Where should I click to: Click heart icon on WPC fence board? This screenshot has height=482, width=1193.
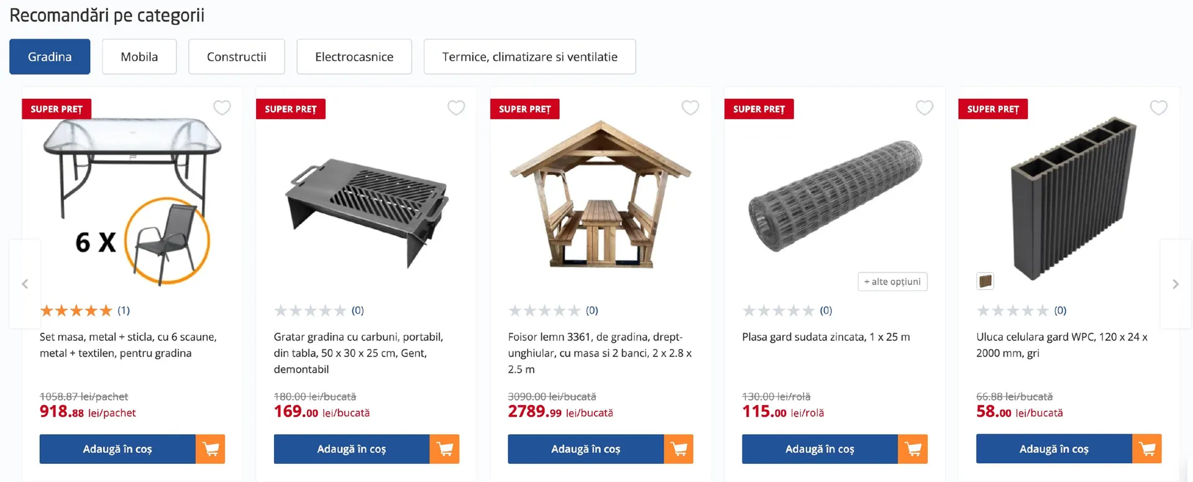[x=1158, y=107]
